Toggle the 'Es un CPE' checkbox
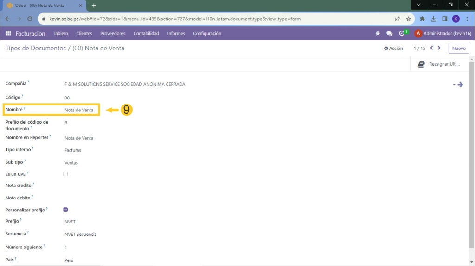Screen dimensions: 475x266 pyautogui.click(x=65, y=174)
